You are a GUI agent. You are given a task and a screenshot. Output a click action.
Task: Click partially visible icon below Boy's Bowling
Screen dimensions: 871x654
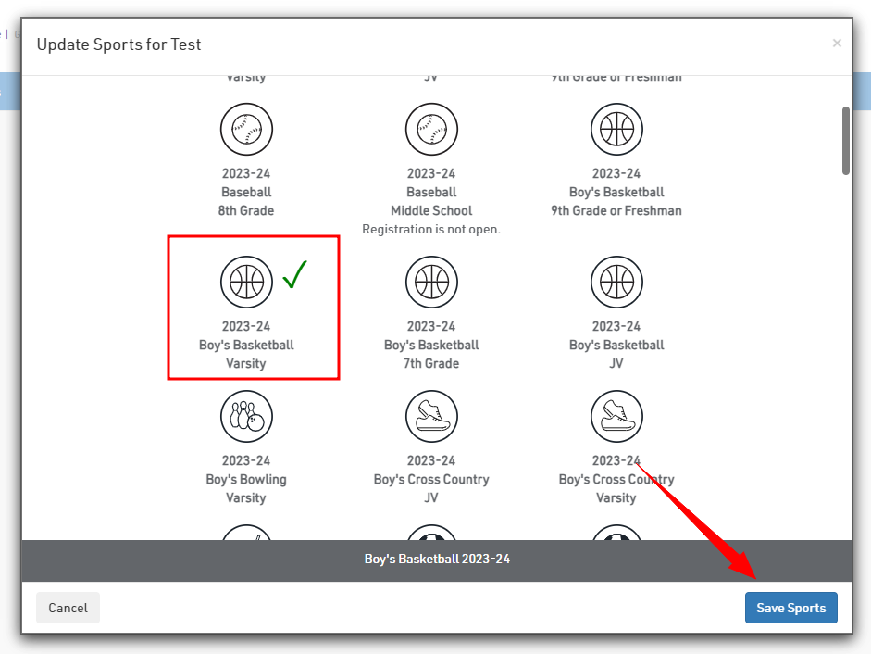246,534
